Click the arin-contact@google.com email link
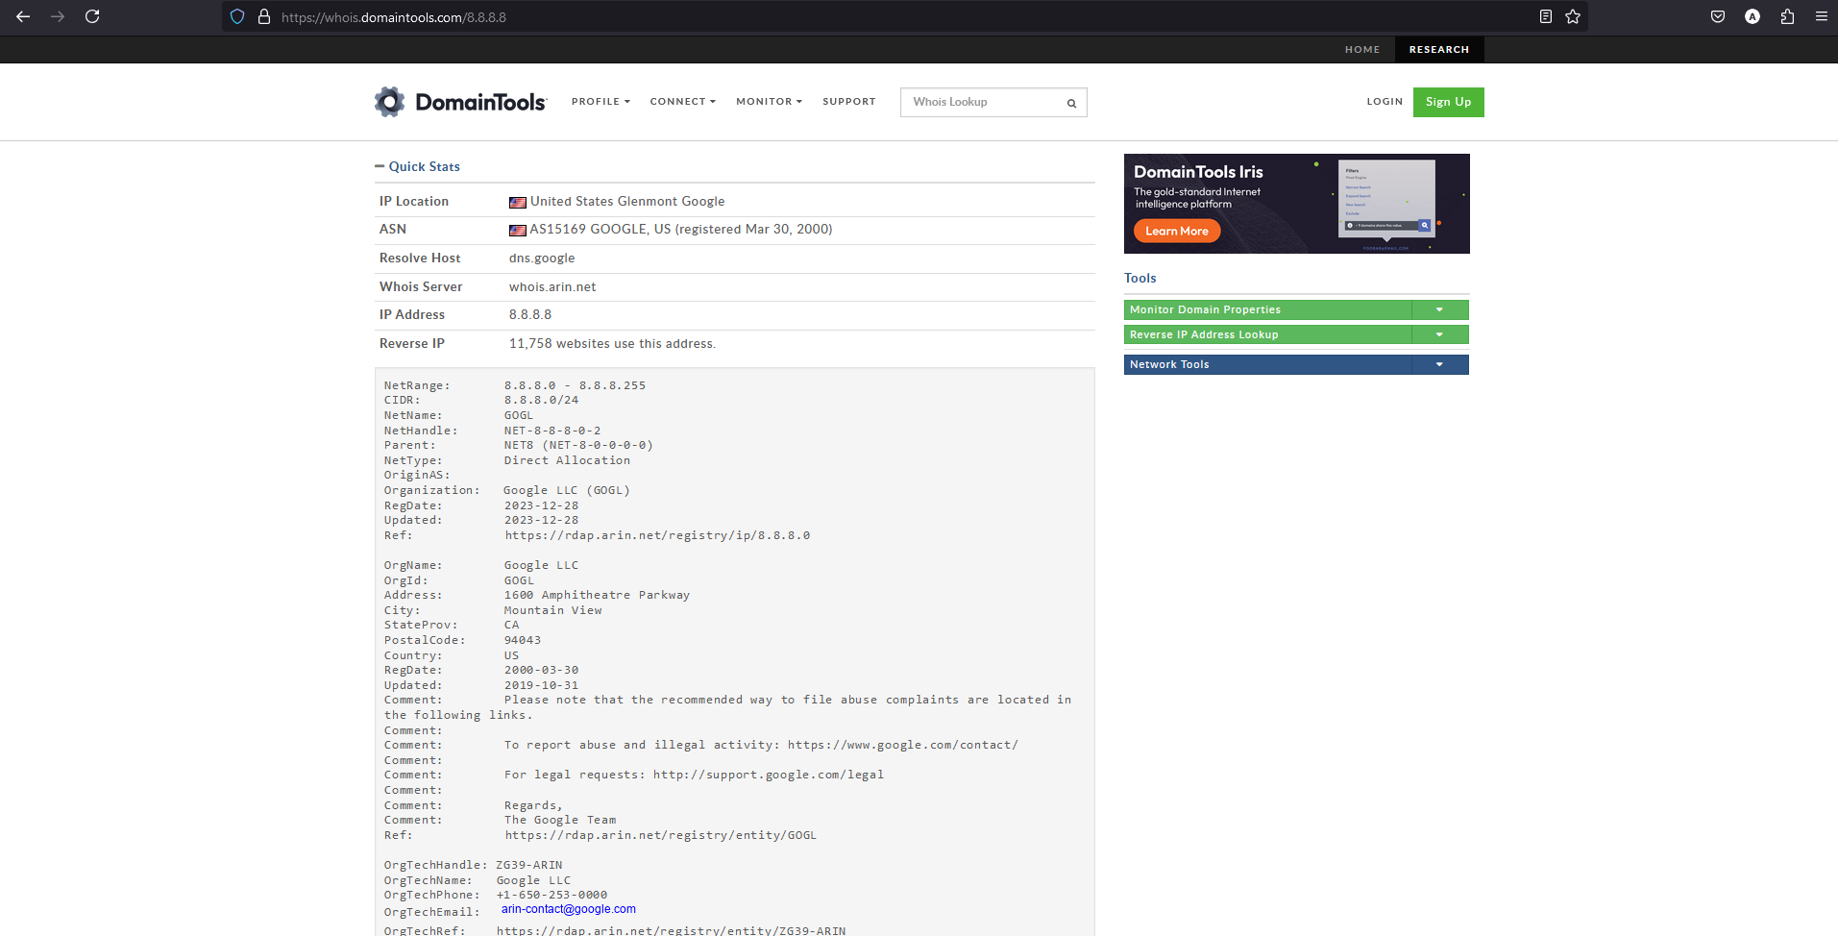Viewport: 1838px width, 936px height. [x=568, y=909]
